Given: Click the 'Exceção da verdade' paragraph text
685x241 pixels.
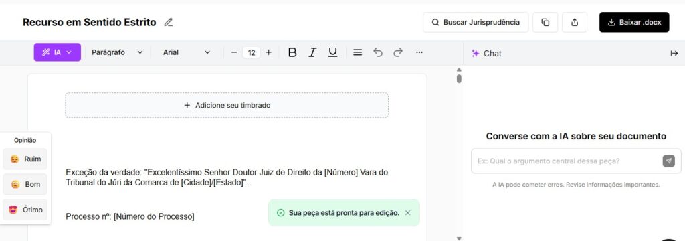Looking at the screenshot, I should pos(227,177).
